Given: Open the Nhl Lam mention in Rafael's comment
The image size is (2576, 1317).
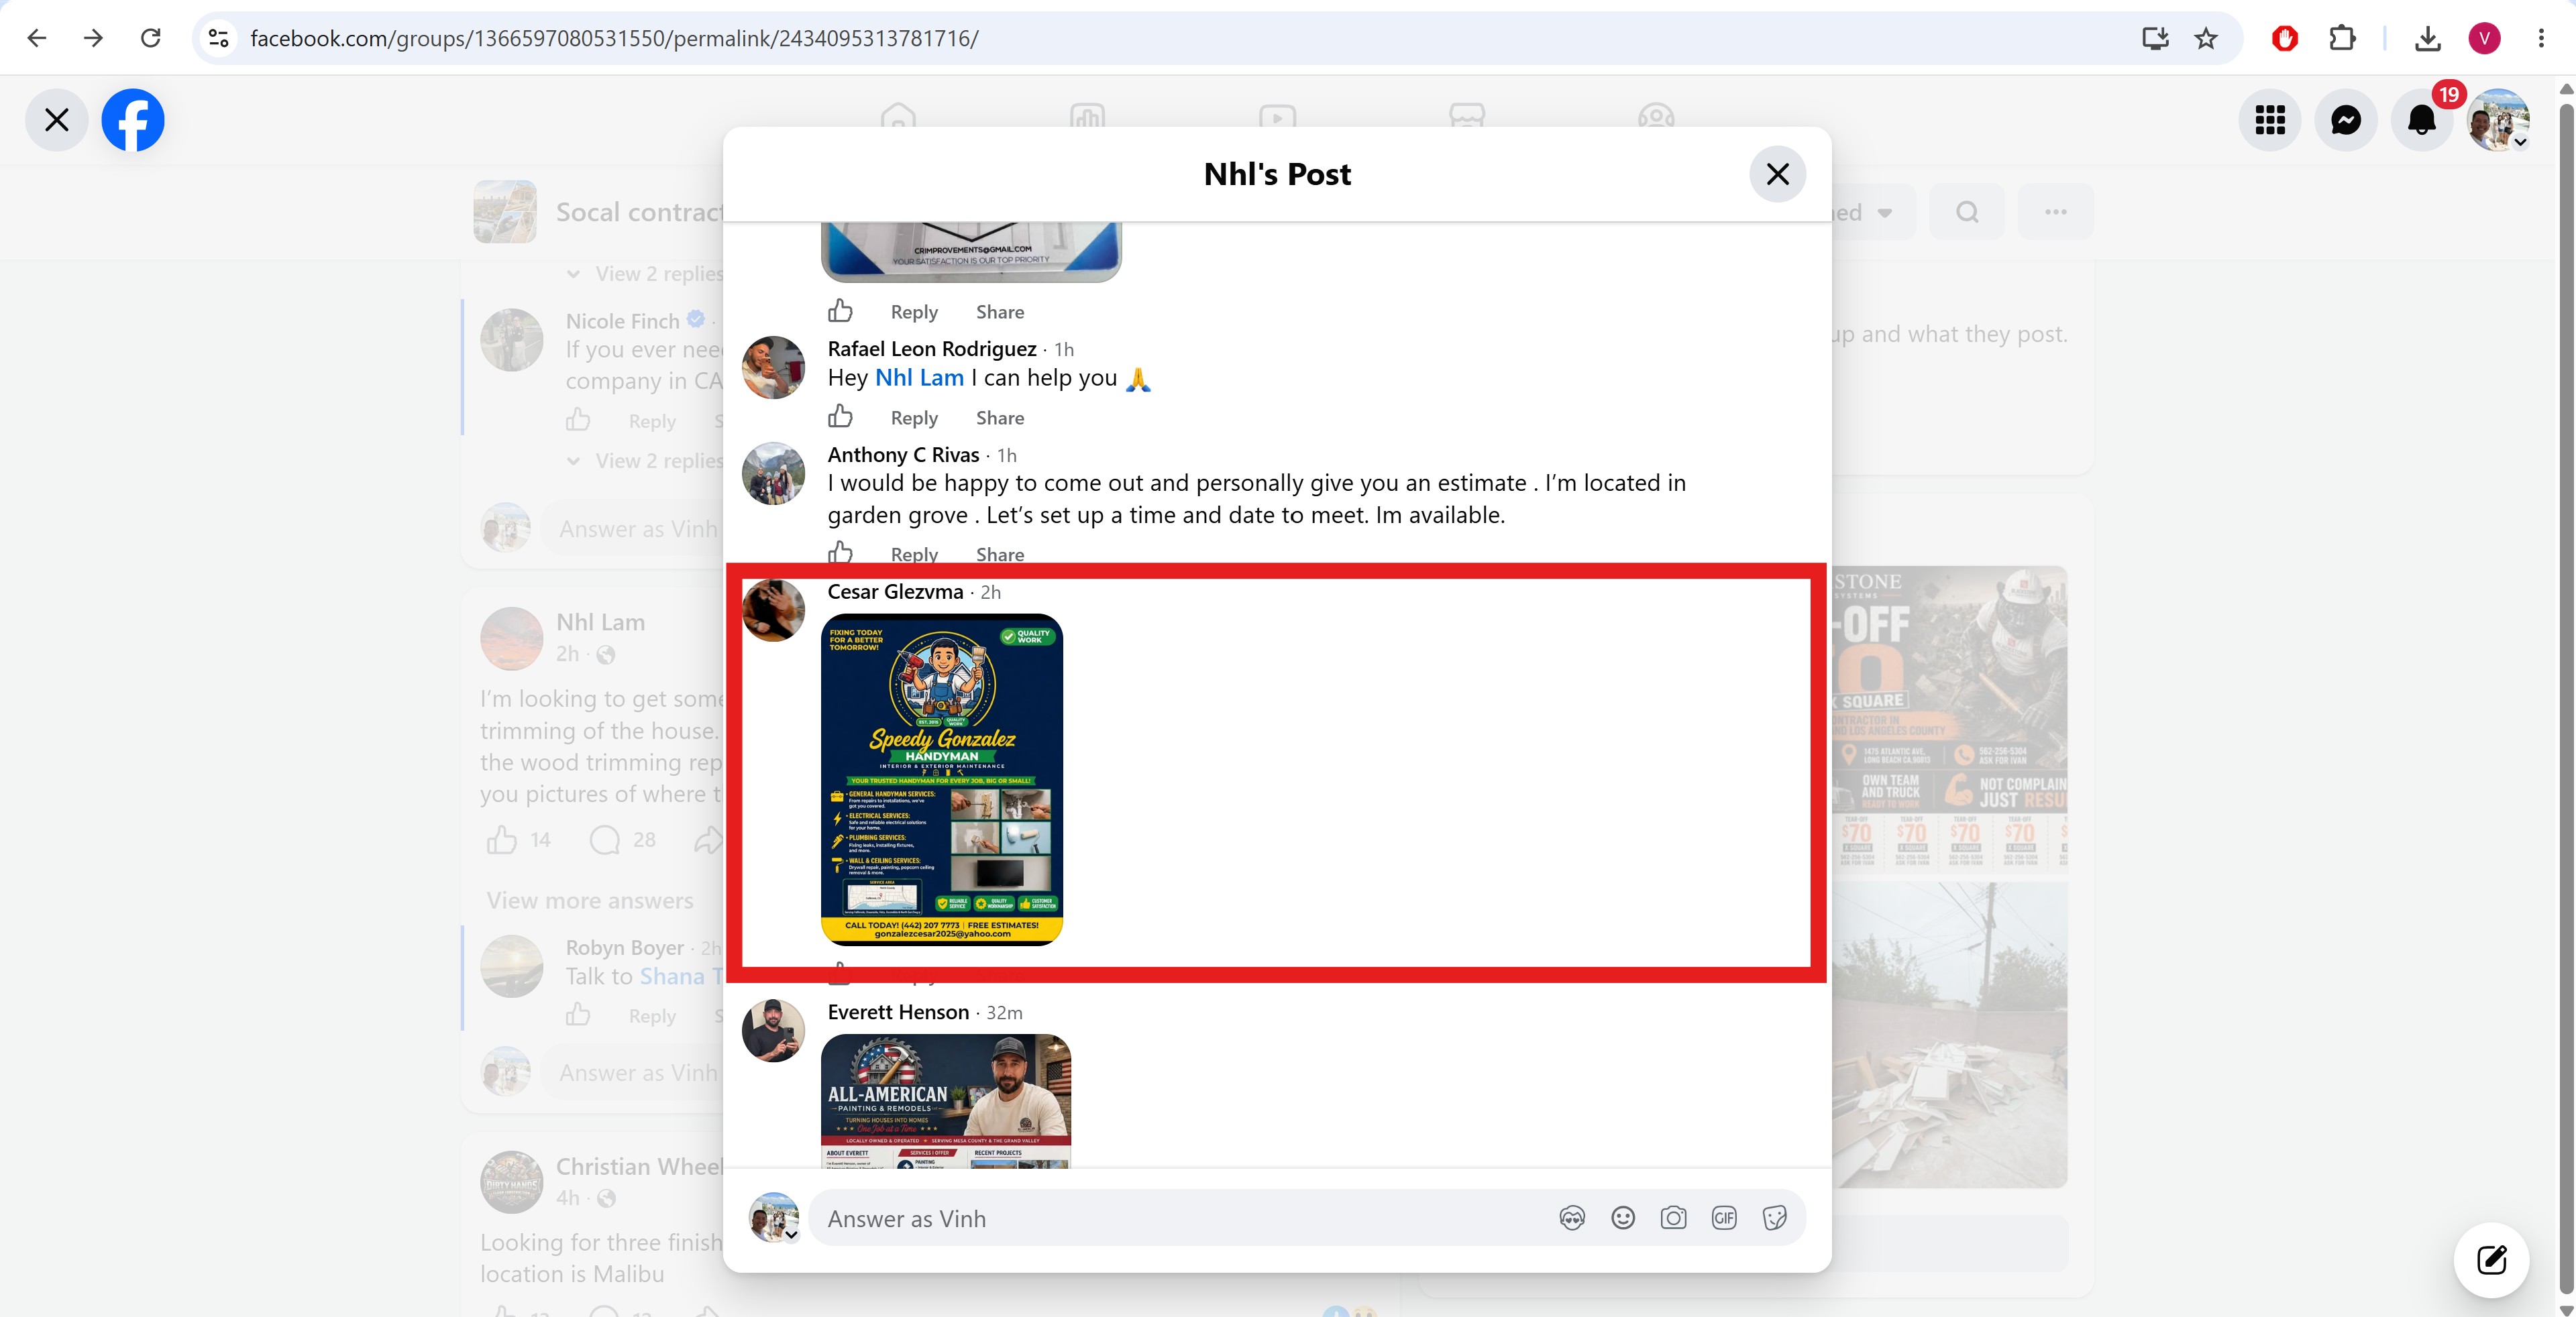Looking at the screenshot, I should [919, 378].
